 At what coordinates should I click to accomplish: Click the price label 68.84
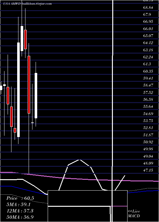(148, 8)
